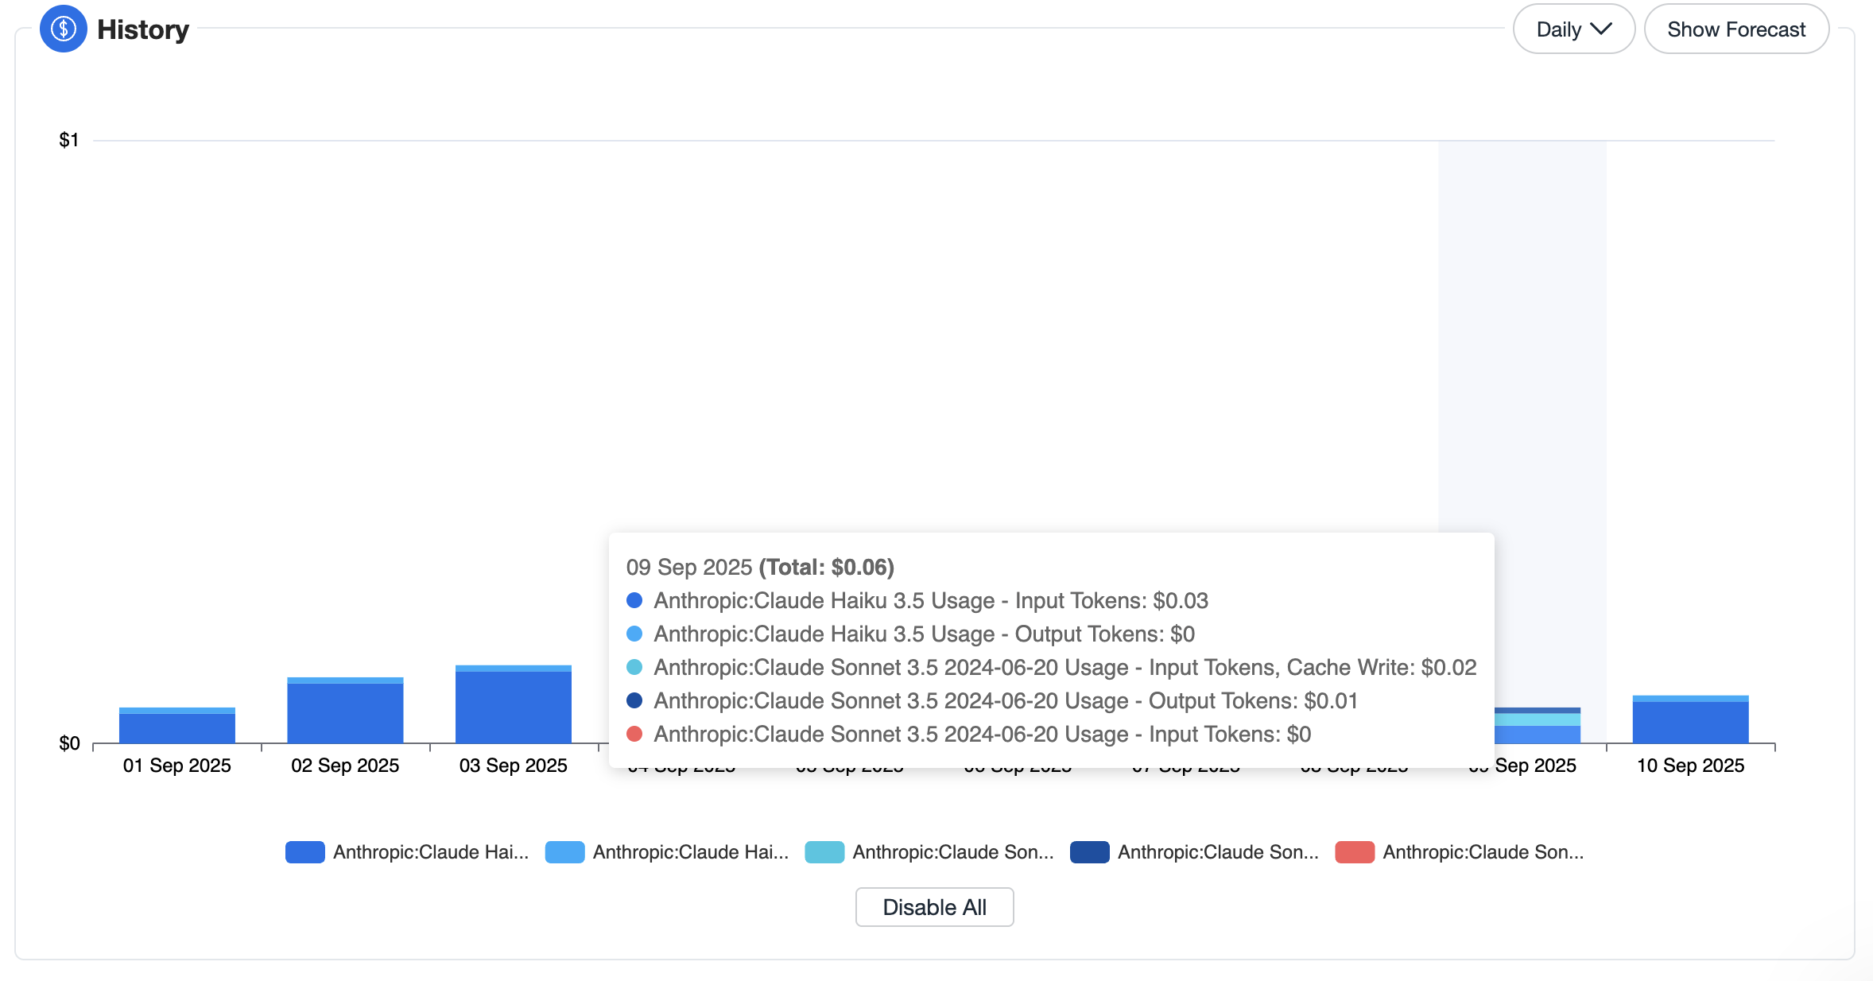
Task: Click the Show Forecast button
Action: (x=1736, y=29)
